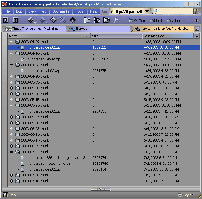Screen dimensions: 202x199
Task: Expand the 2003-07-16-trunk folder
Action: (x=11, y=181)
